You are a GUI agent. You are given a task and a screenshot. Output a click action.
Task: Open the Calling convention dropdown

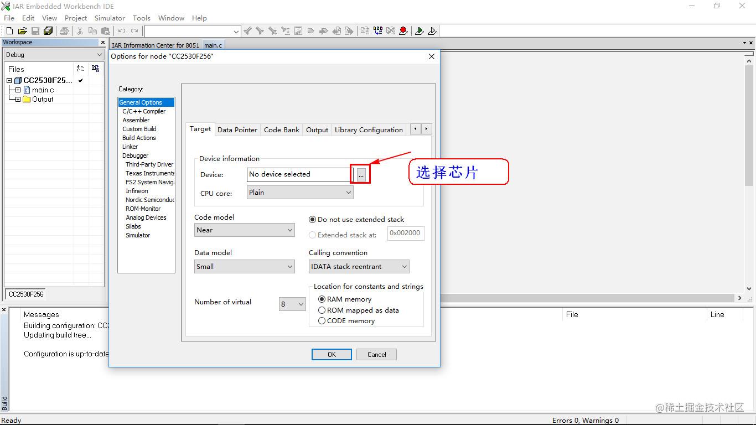pos(359,267)
